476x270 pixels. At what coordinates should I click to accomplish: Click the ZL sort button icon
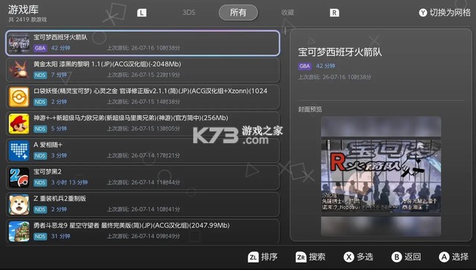click(x=253, y=257)
